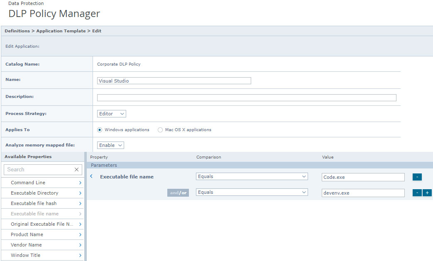Screen dimensions: 433x261
Task: Collapse the Executable file name parameter chevron
Action: (91, 176)
